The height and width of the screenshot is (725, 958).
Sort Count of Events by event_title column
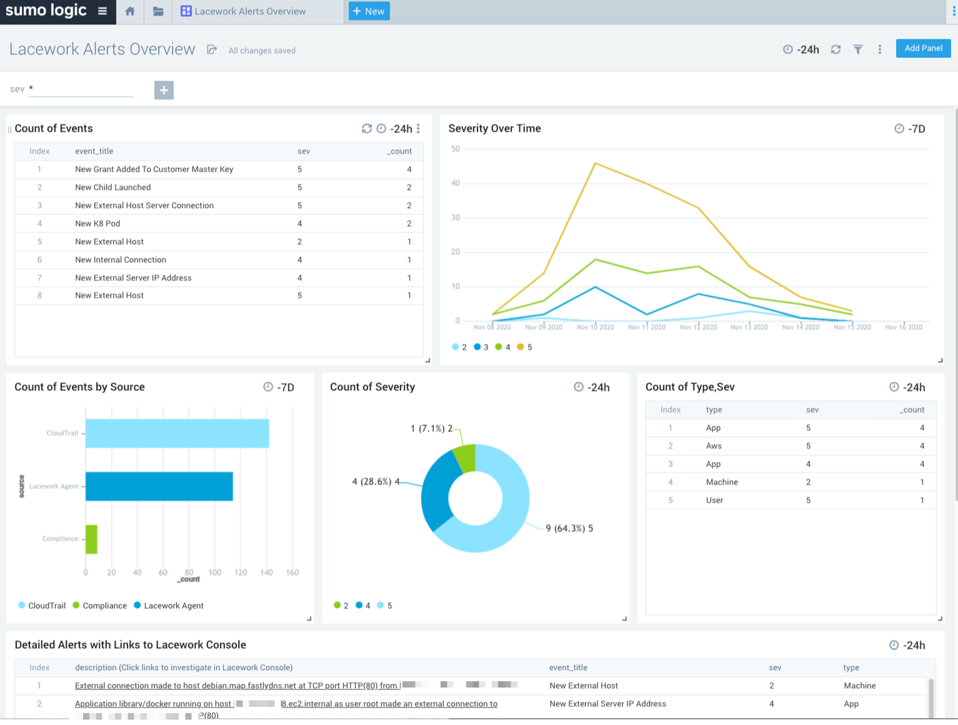[94, 151]
